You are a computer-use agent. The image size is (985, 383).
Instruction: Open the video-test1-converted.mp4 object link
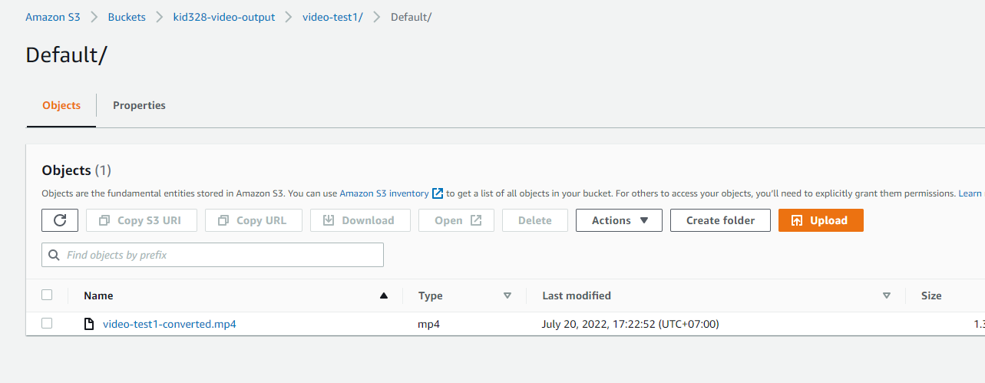(170, 324)
